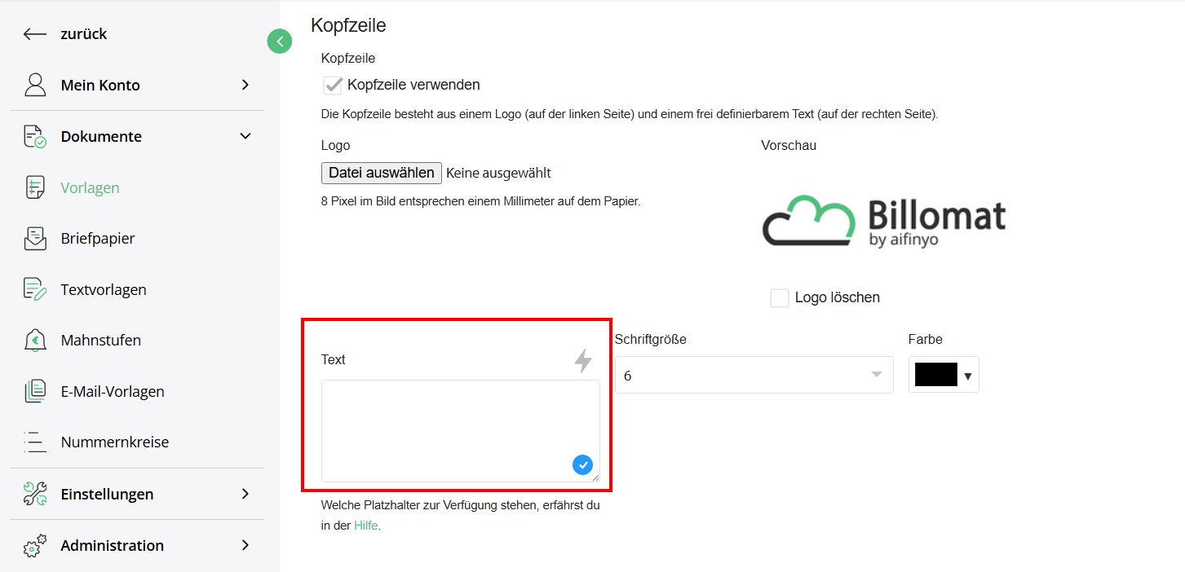Click the Billomat logo preview image
The width and height of the screenshot is (1185, 572).
[884, 221]
